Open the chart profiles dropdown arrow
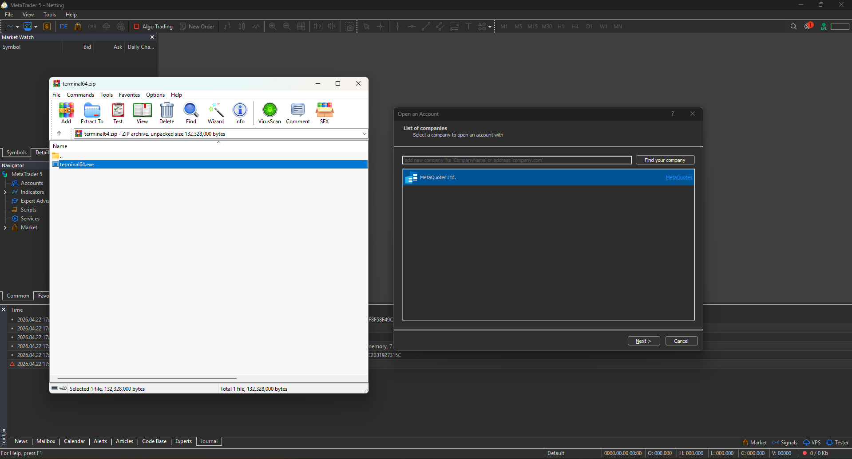Screen dimensions: 852x459 36,27
